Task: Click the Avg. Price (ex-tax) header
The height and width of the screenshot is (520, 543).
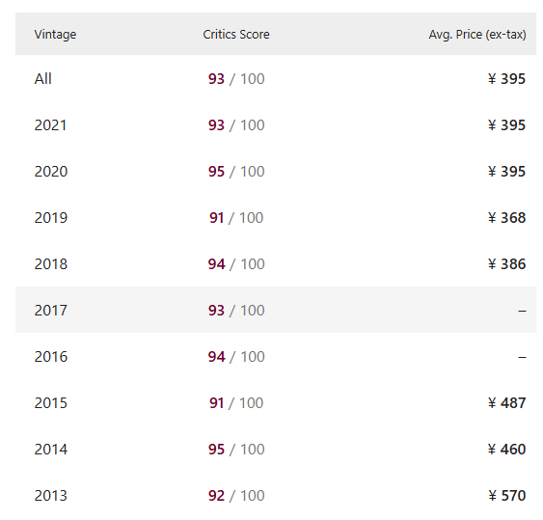Action: tap(477, 35)
